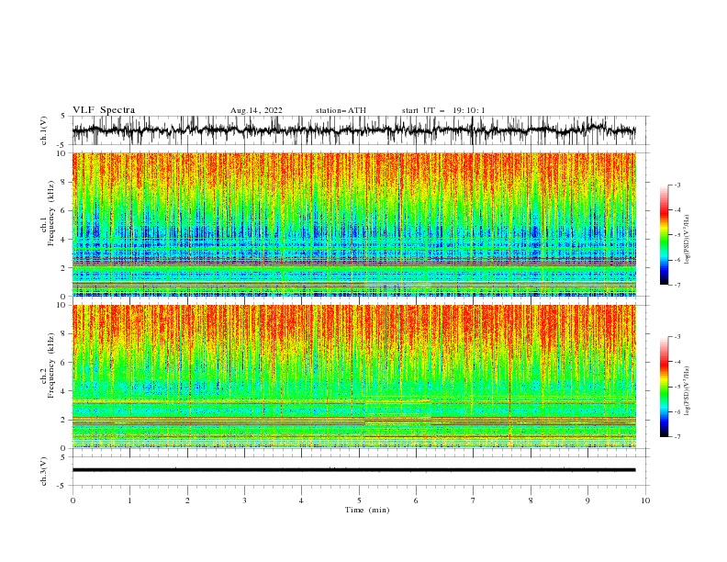Click the "-5" tick on the upper colorbar
727x562 pixels.
coord(677,235)
